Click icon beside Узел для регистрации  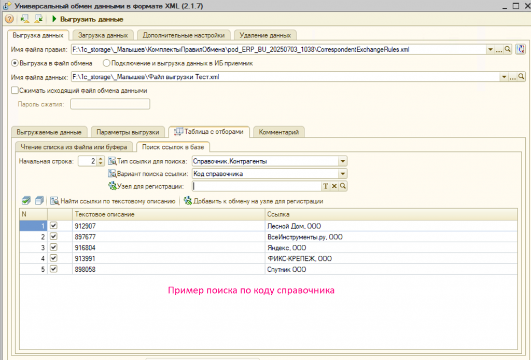coord(112,186)
